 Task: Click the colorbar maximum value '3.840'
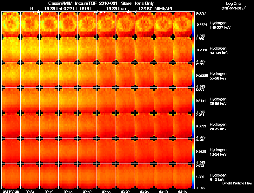point(200,140)
